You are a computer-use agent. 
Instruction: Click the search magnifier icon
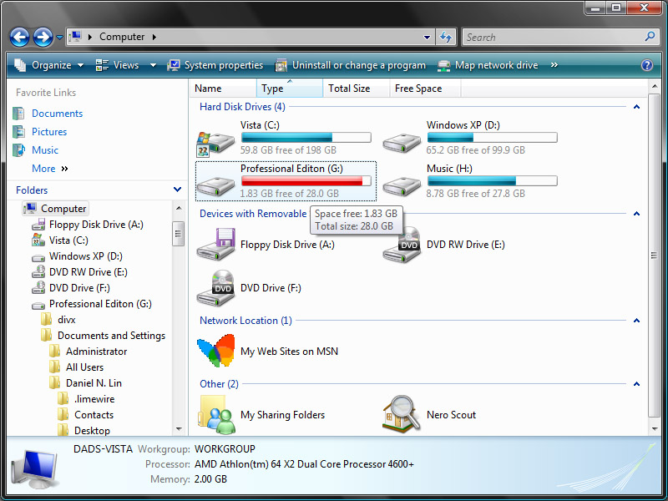coord(650,37)
